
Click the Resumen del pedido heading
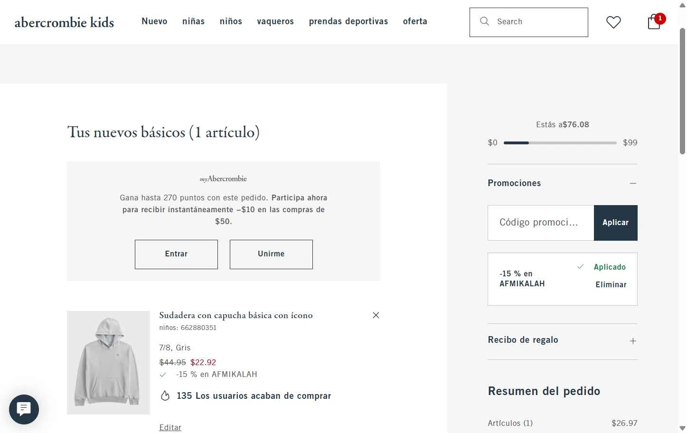(x=544, y=391)
